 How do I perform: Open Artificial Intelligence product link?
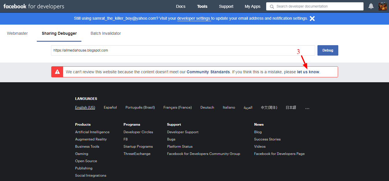coord(92,132)
